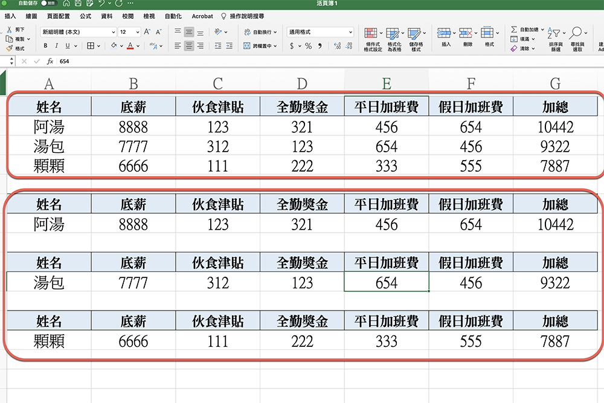Open the font size dropdown

(138, 32)
